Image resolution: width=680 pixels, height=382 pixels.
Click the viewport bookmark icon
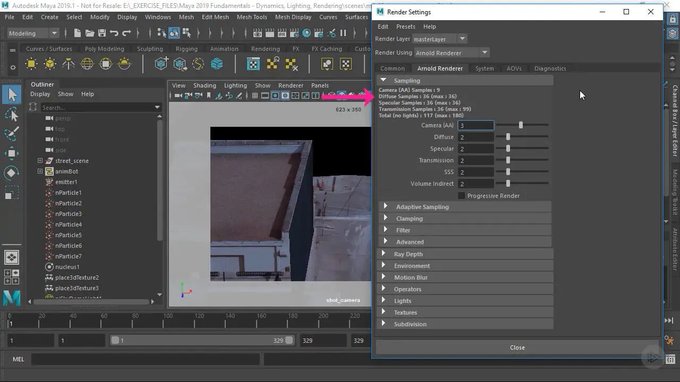209,95
